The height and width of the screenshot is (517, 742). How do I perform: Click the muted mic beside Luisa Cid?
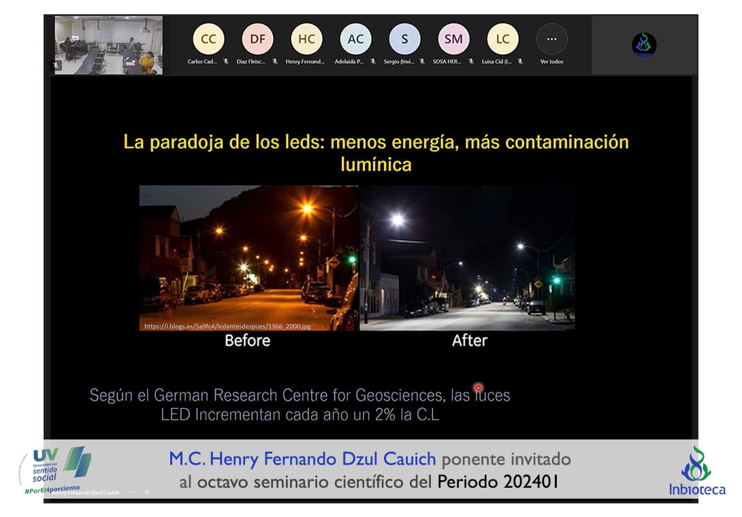(520, 61)
